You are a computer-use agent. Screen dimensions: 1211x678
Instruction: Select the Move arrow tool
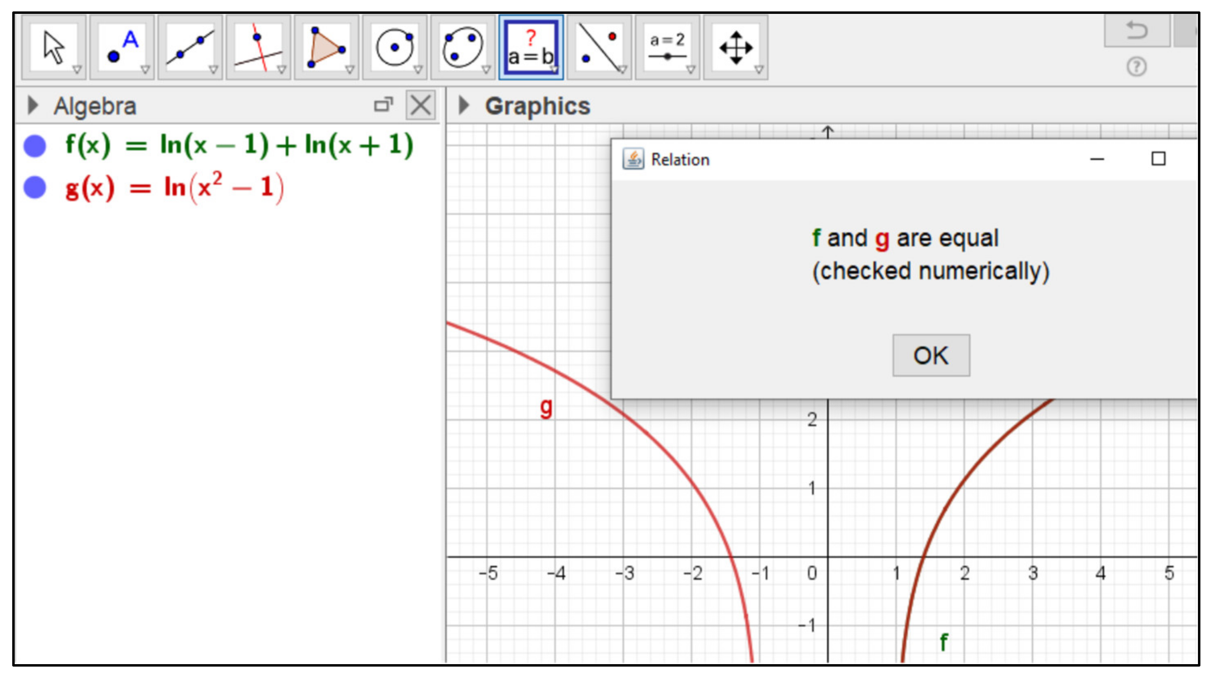coord(54,48)
